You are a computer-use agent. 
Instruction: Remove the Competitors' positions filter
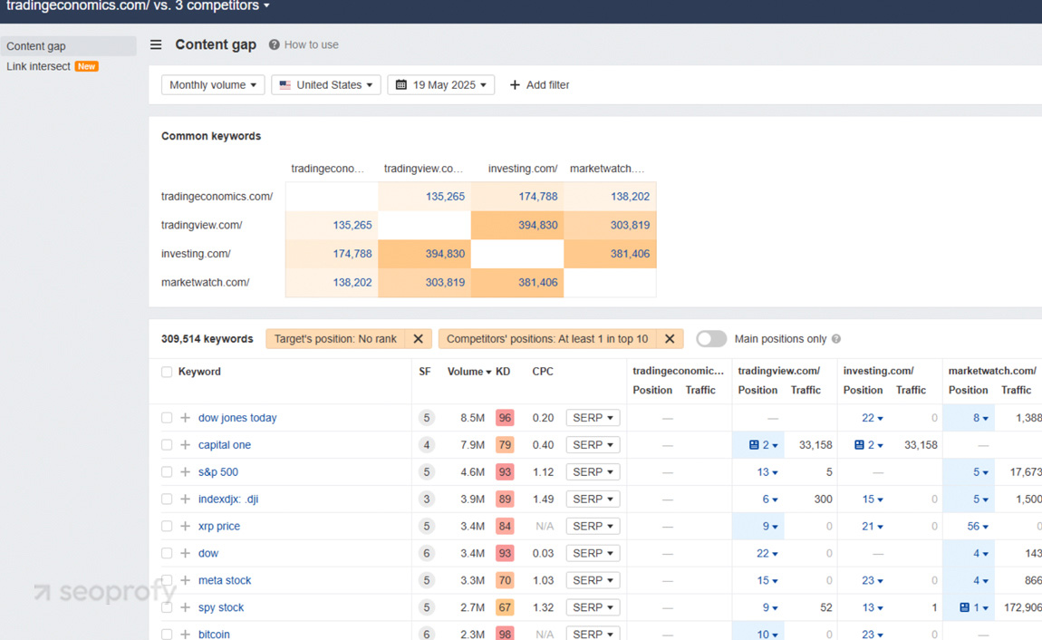[x=670, y=339]
